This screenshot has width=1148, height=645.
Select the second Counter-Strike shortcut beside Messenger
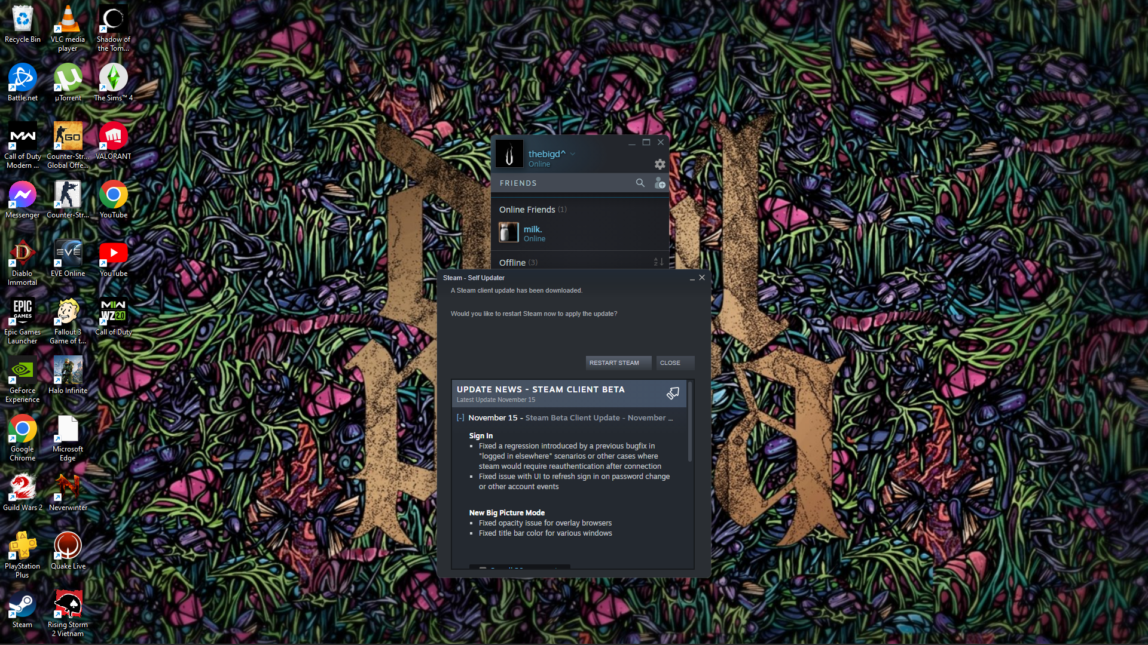68,199
